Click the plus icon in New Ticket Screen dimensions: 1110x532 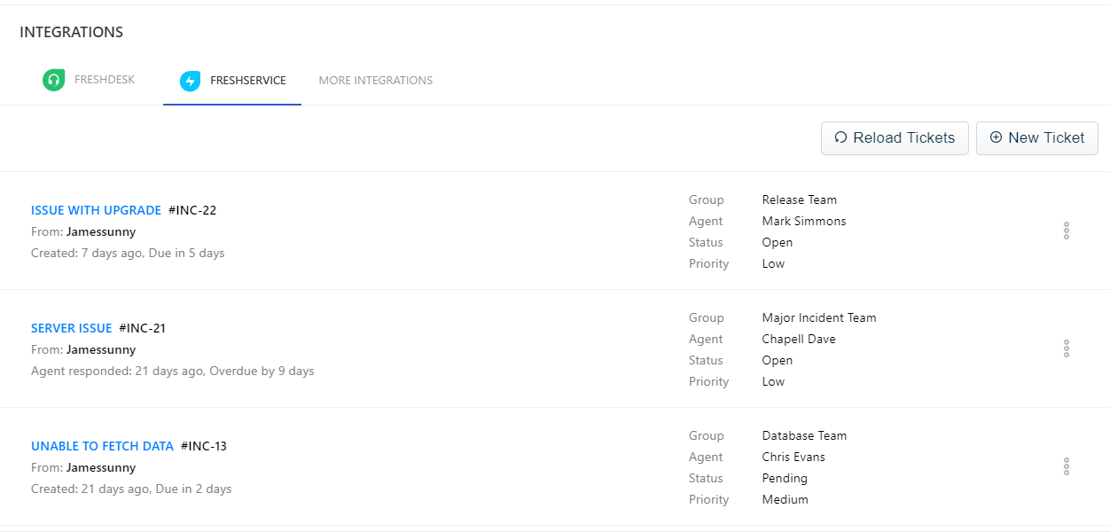coord(996,137)
